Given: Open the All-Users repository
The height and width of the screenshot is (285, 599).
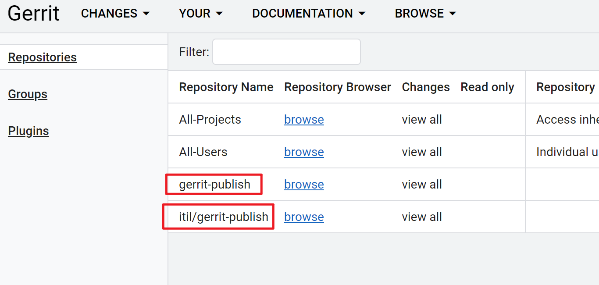Looking at the screenshot, I should click(203, 152).
